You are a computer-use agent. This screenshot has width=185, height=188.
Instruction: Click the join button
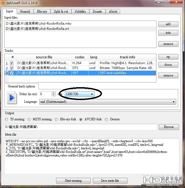tap(168, 33)
